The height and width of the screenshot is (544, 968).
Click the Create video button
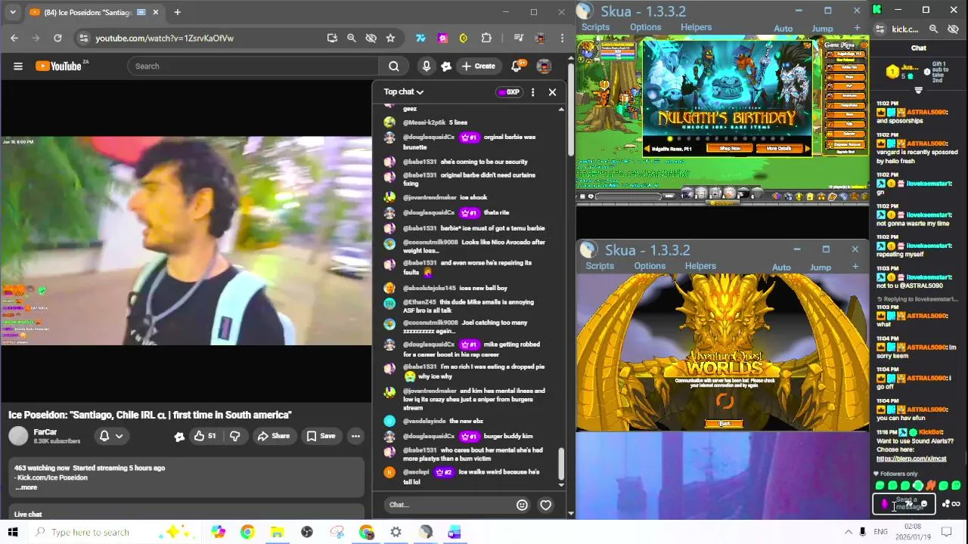coord(478,66)
